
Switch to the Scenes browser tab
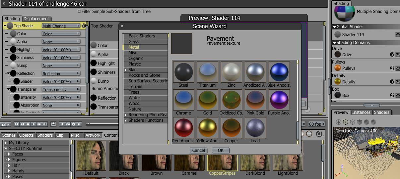pyautogui.click(x=9, y=135)
